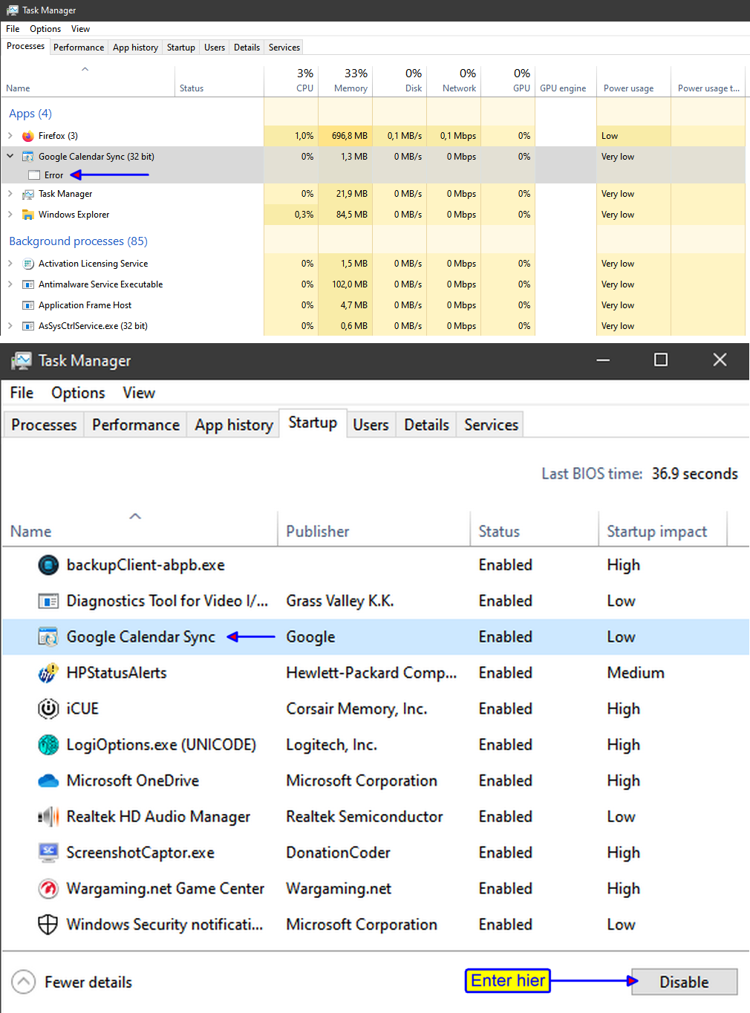
Task: Sort processes by the Network column
Action: [454, 81]
